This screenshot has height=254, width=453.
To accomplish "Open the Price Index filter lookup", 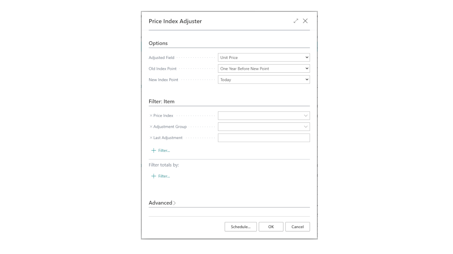I will coord(306,116).
